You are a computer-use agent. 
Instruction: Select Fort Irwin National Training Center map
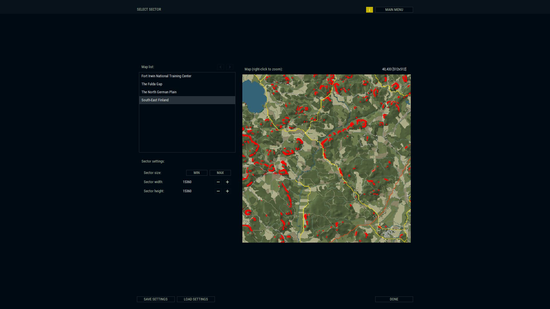[166, 76]
